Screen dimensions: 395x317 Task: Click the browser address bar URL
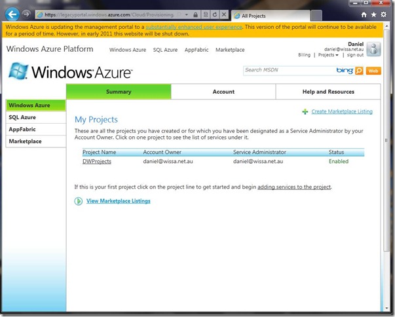(109, 15)
